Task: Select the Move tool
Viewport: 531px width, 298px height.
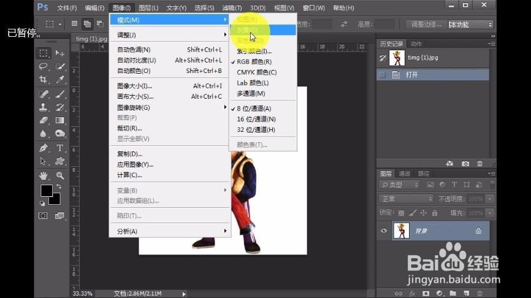Action: [60, 53]
